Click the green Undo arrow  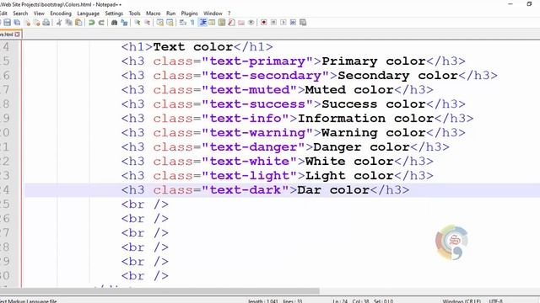(92, 23)
